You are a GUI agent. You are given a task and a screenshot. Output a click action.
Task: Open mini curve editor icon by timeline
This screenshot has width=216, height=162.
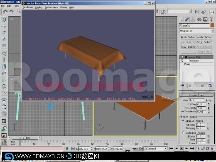tap(13, 142)
